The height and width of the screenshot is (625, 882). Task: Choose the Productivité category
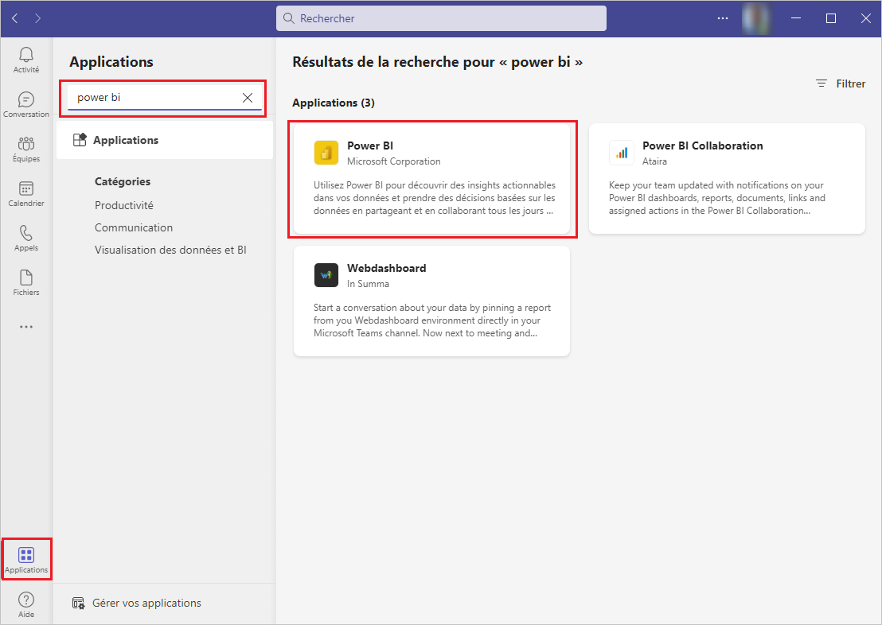click(123, 206)
